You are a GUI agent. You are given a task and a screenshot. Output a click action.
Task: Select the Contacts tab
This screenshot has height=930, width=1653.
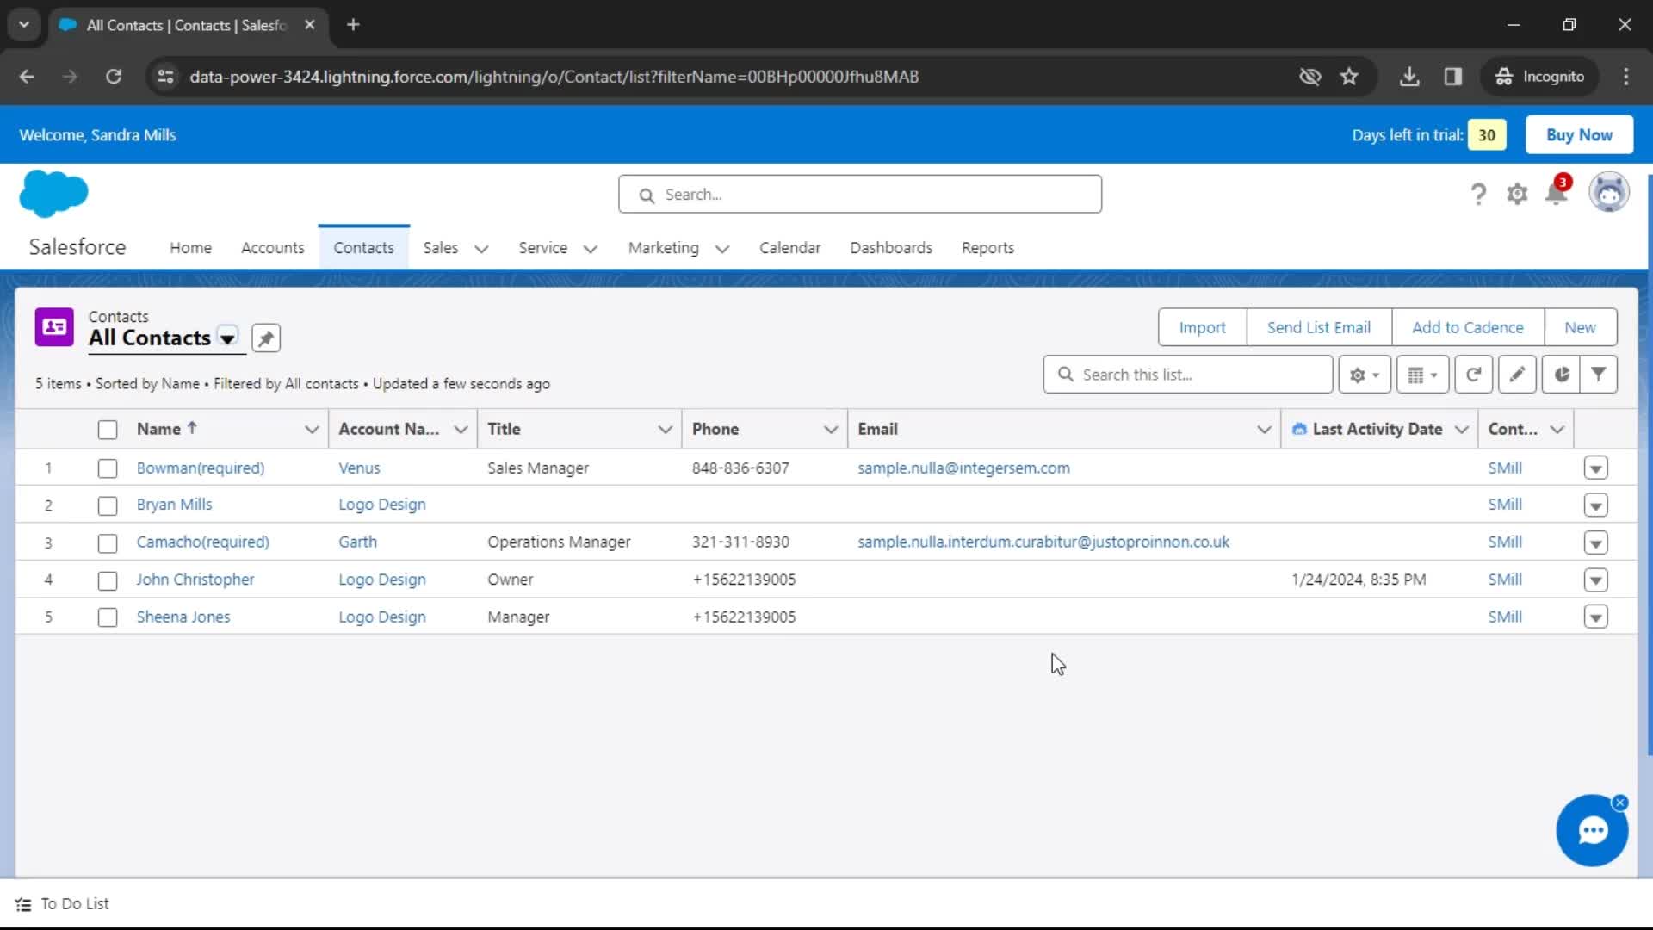tap(363, 248)
